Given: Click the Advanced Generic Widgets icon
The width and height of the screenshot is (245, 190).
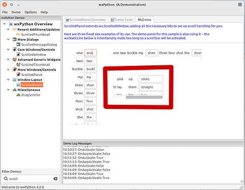Looking at the screenshot, I should [x=15, y=60].
